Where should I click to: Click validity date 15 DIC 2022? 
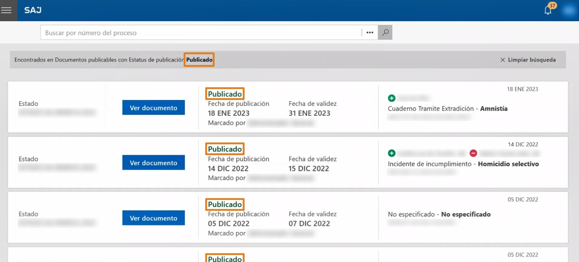(309, 168)
